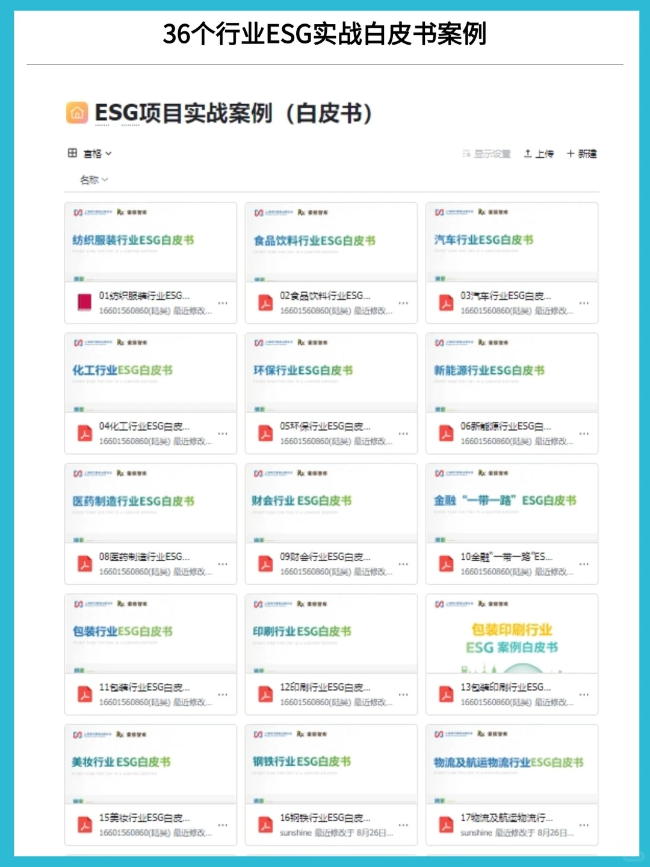This screenshot has height=867, width=650.
Task: Open the more options menu on 15美妆行业 card
Action: click(x=223, y=825)
